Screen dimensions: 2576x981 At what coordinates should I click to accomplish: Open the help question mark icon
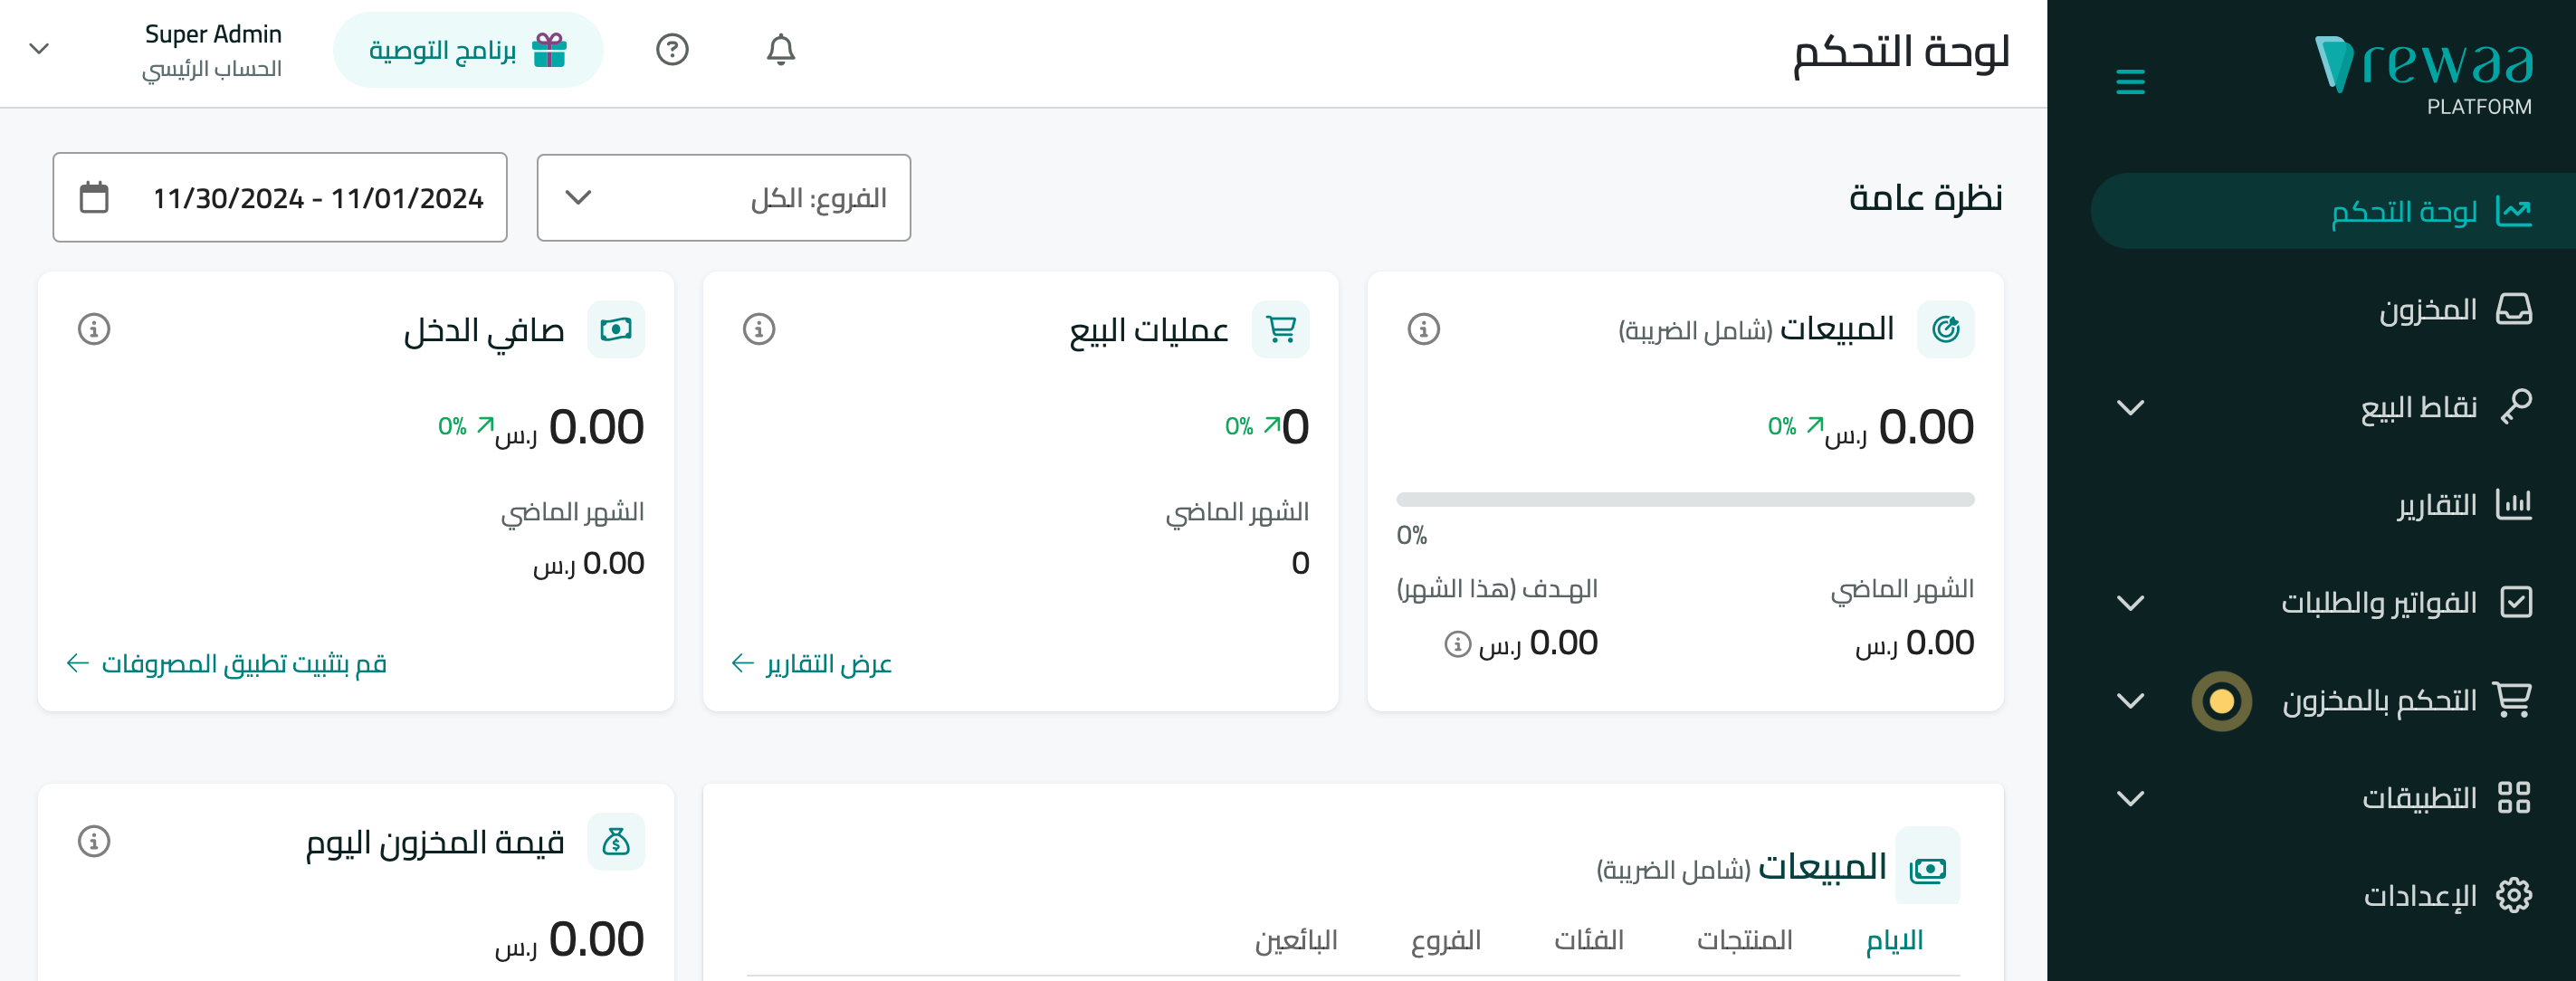672,49
